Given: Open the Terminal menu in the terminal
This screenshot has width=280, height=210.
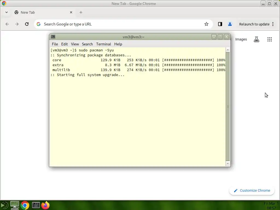Looking at the screenshot, I should click(x=104, y=44).
